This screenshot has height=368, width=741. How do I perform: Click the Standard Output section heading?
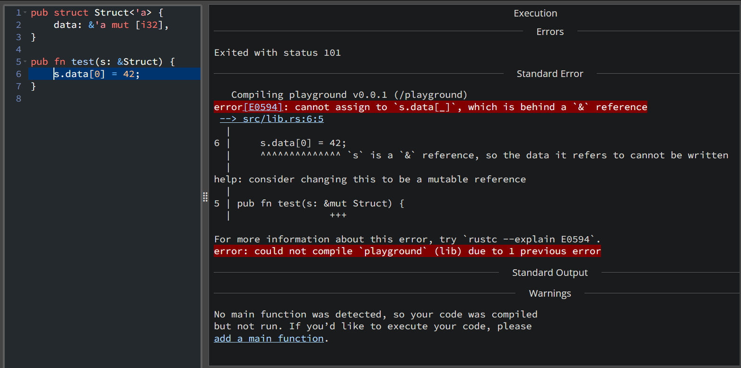point(549,273)
